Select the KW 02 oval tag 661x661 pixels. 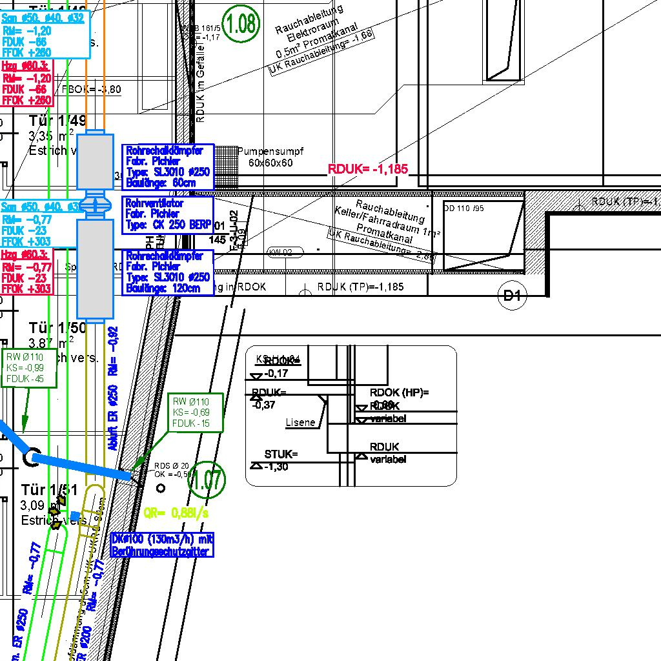284,252
